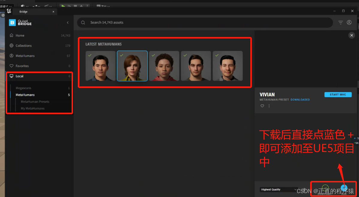Click the green checkmark on the first thumbnail
359x197 pixels.
tap(90, 55)
